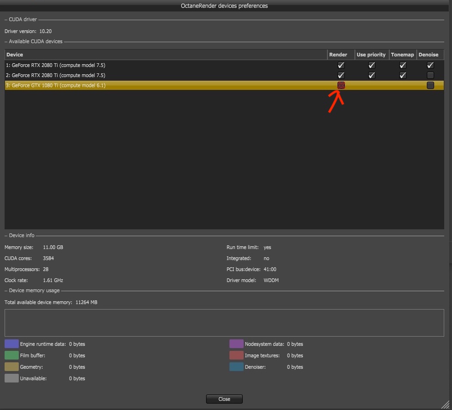Select the GeForce GTX 1080 Ti row
Image resolution: width=452 pixels, height=410 pixels.
(x=224, y=85)
